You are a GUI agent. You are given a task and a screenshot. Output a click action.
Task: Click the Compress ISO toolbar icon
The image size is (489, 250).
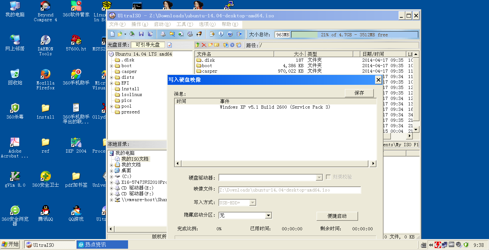[x=172, y=34]
